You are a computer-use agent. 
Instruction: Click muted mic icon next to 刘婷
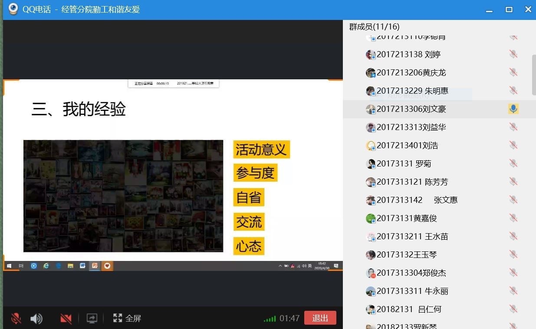click(x=513, y=54)
